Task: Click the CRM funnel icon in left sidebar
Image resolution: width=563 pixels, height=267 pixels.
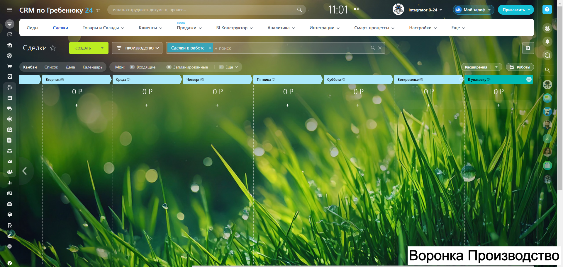Action: pyautogui.click(x=10, y=24)
